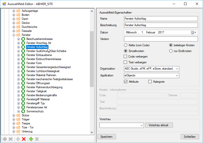203x143 pixels.
Task: Select Fenster Rahmendurchbiegung tree item
Action: 44,87
